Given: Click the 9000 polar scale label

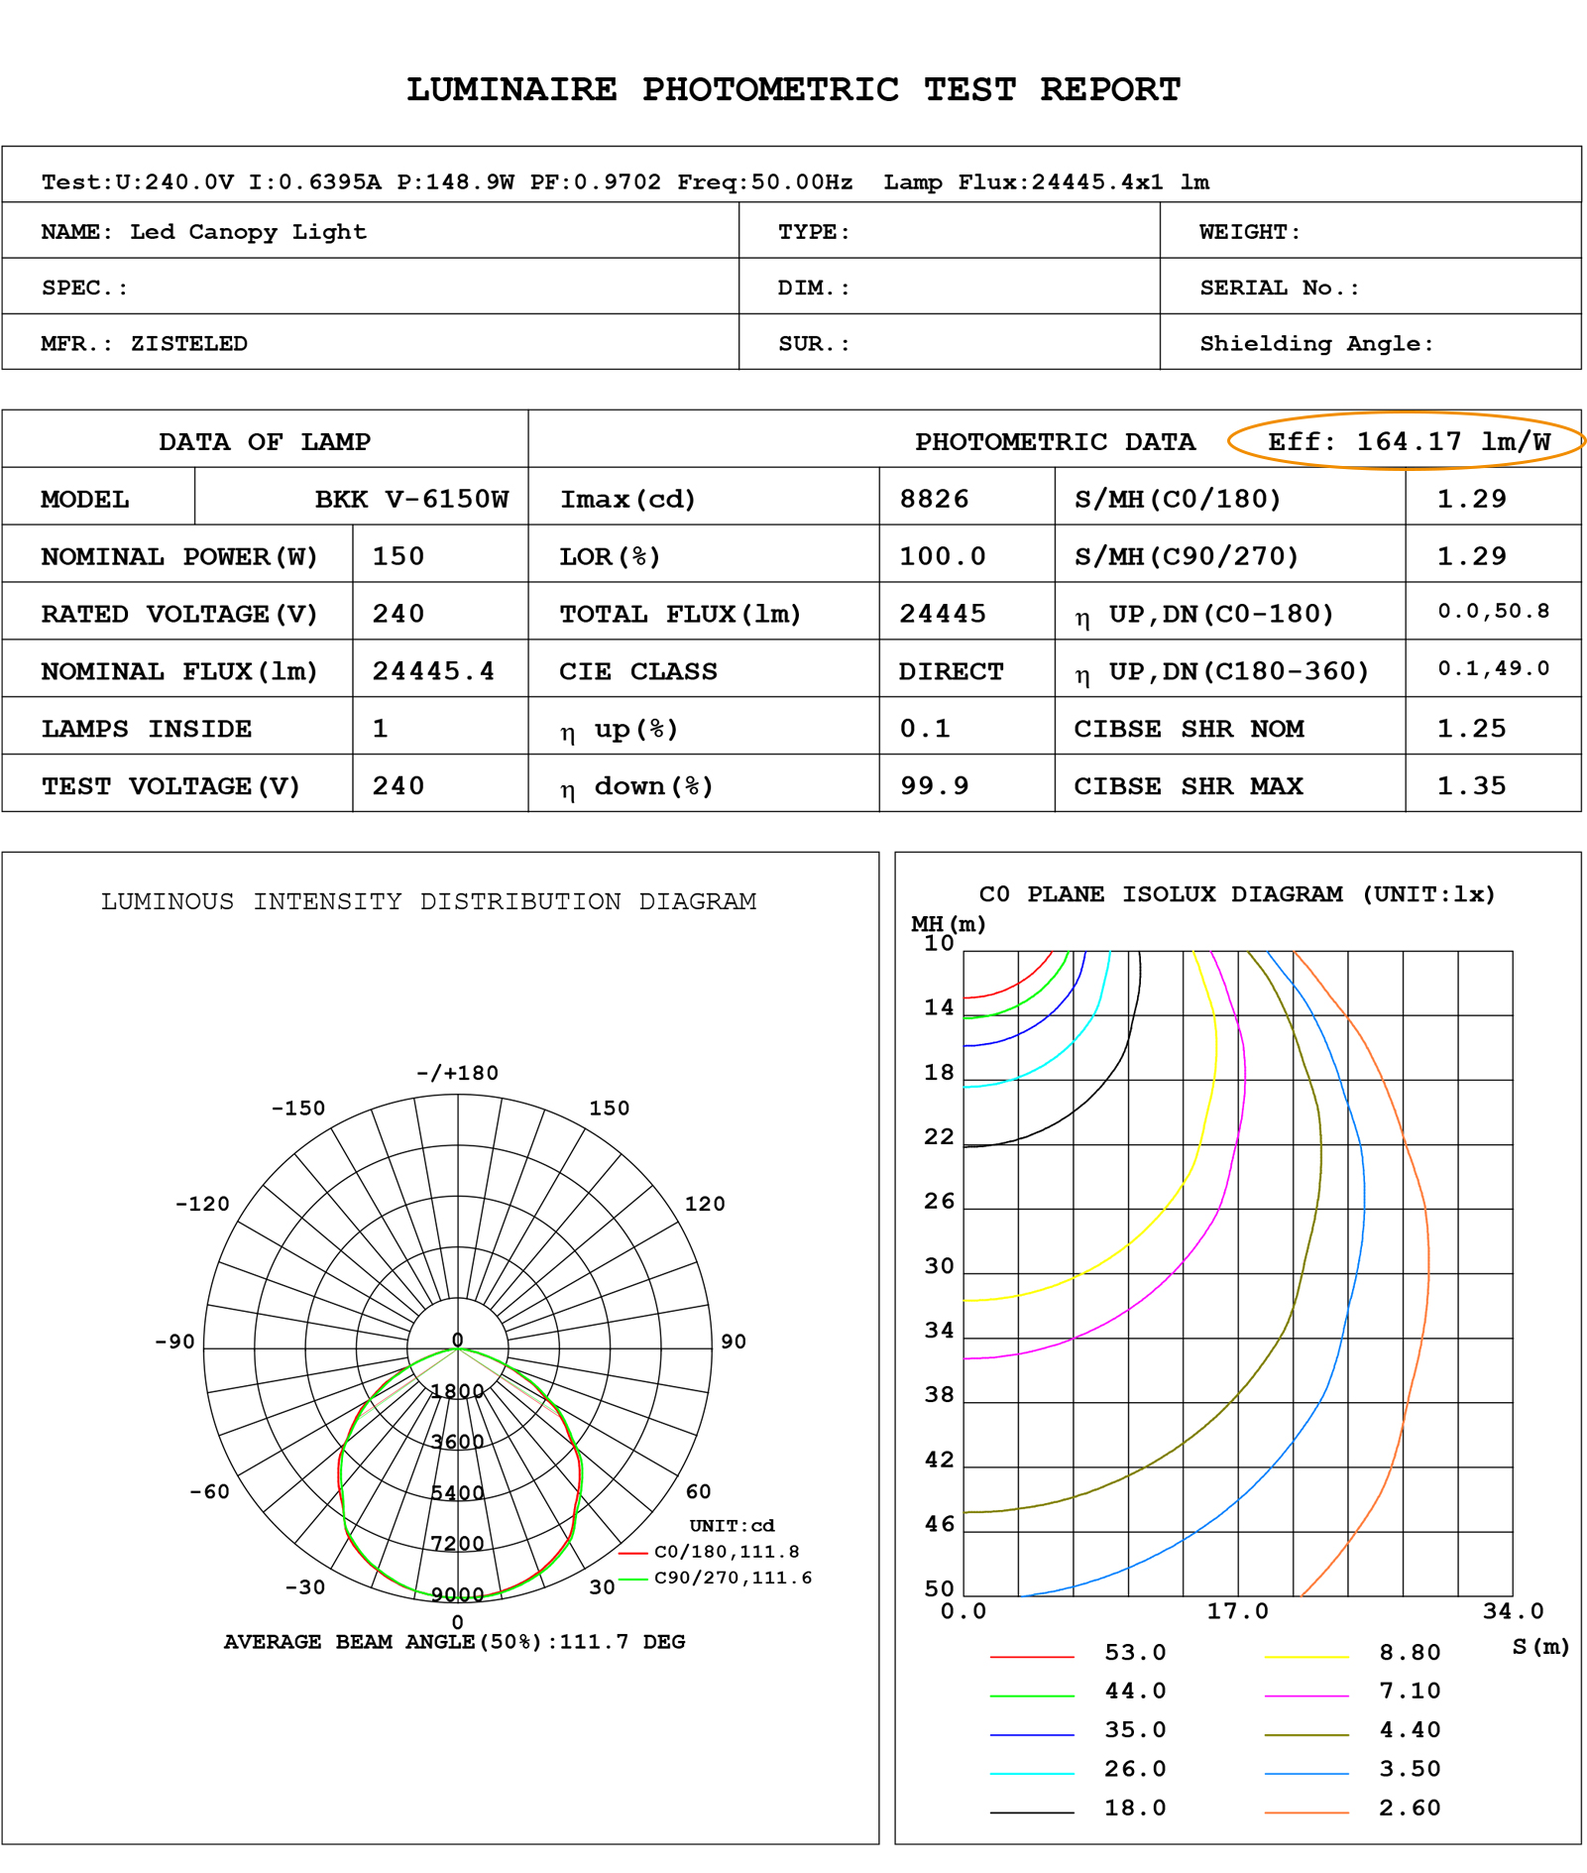Looking at the screenshot, I should tap(457, 1594).
